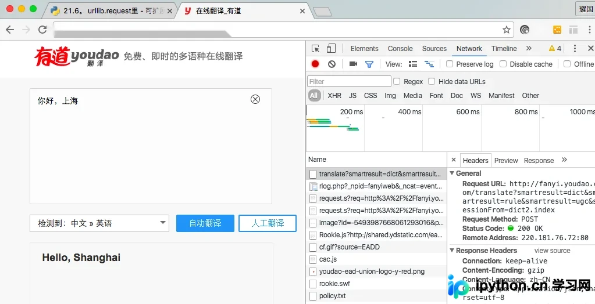Select the rlog.php request row
This screenshot has height=304, width=595.
pyautogui.click(x=376, y=186)
